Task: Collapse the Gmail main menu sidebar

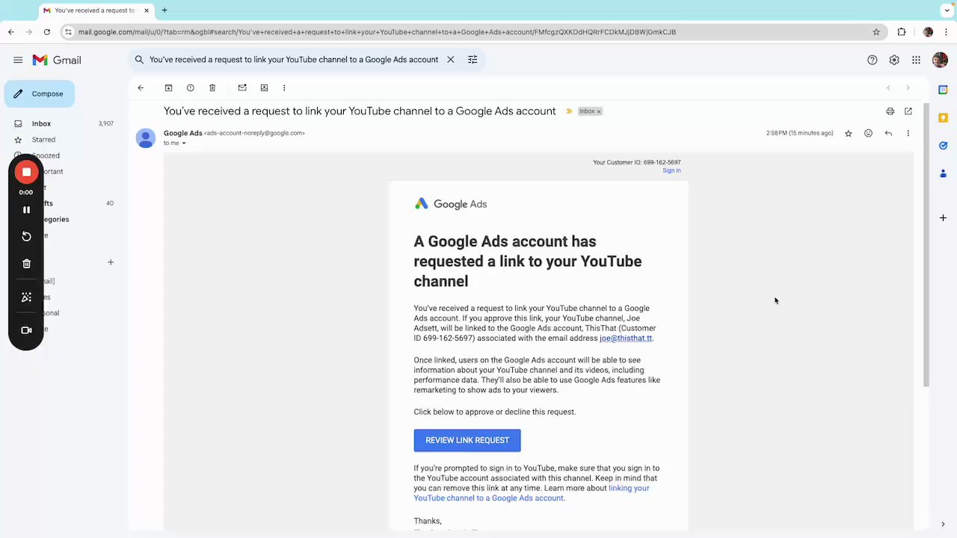Action: point(18,60)
